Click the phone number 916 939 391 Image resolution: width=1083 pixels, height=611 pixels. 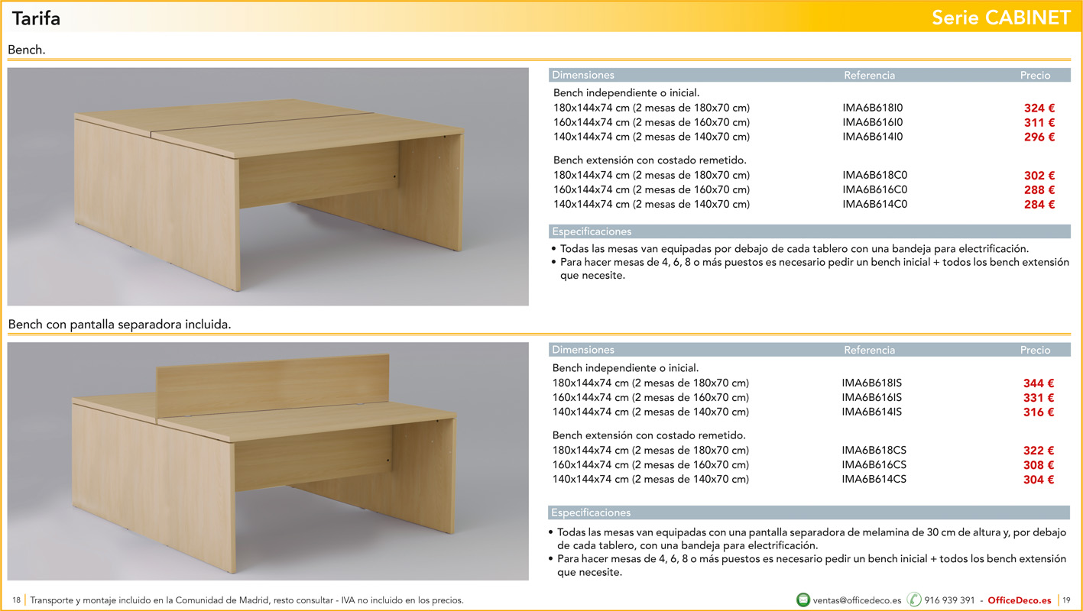coord(949,600)
